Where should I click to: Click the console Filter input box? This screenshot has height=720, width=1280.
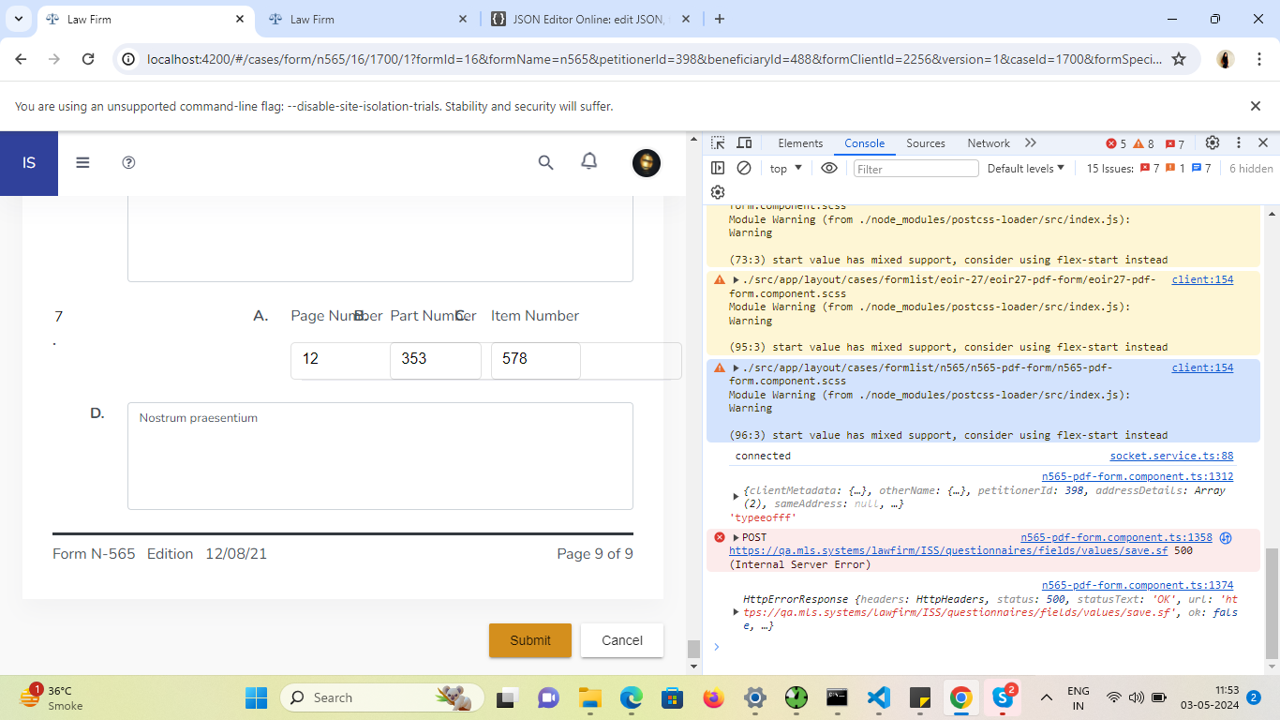pos(916,169)
